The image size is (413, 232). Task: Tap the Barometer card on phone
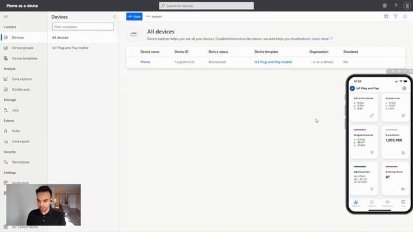pyautogui.click(x=395, y=142)
